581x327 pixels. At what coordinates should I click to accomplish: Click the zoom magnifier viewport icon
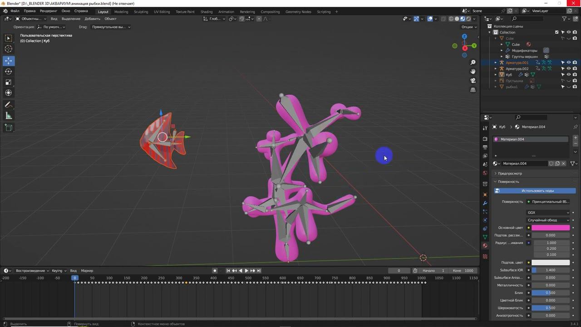pos(473,62)
